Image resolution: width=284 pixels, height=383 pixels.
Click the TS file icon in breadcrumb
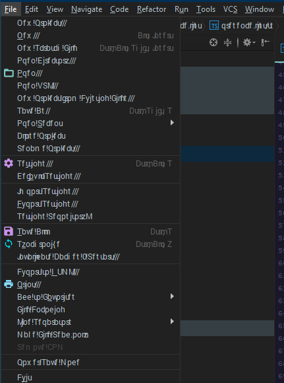(x=214, y=26)
